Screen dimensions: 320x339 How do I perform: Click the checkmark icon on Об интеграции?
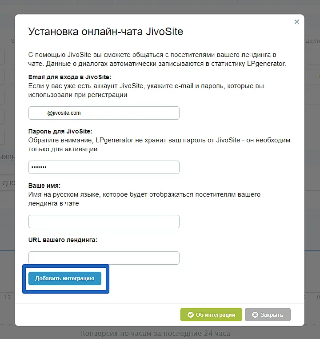click(190, 315)
